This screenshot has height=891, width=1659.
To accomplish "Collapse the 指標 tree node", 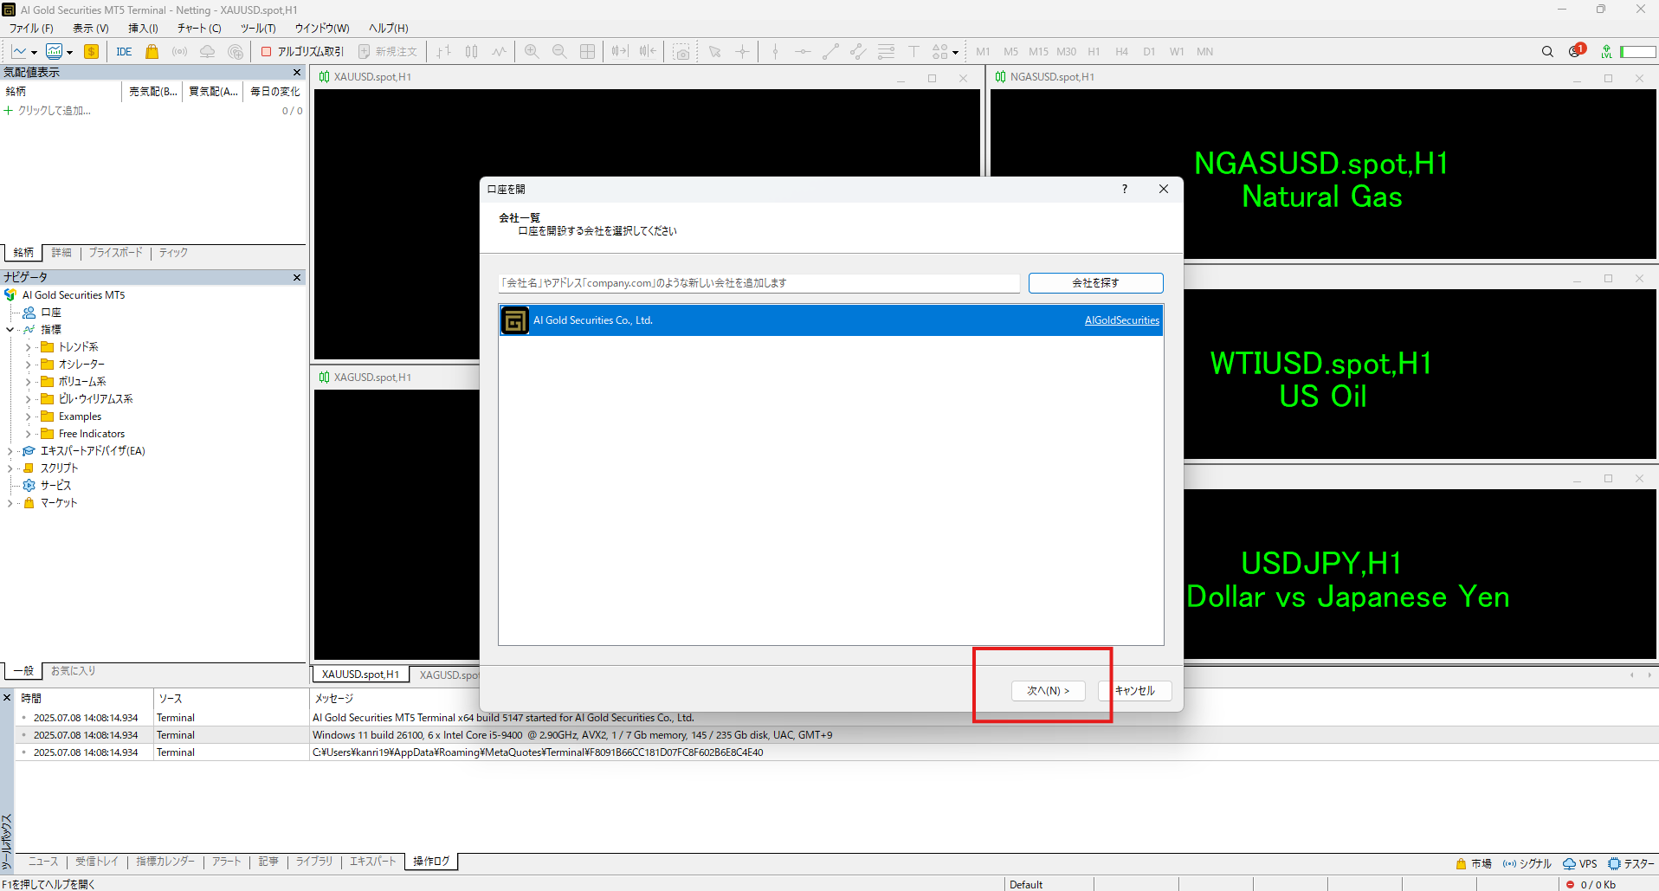I will coord(10,330).
